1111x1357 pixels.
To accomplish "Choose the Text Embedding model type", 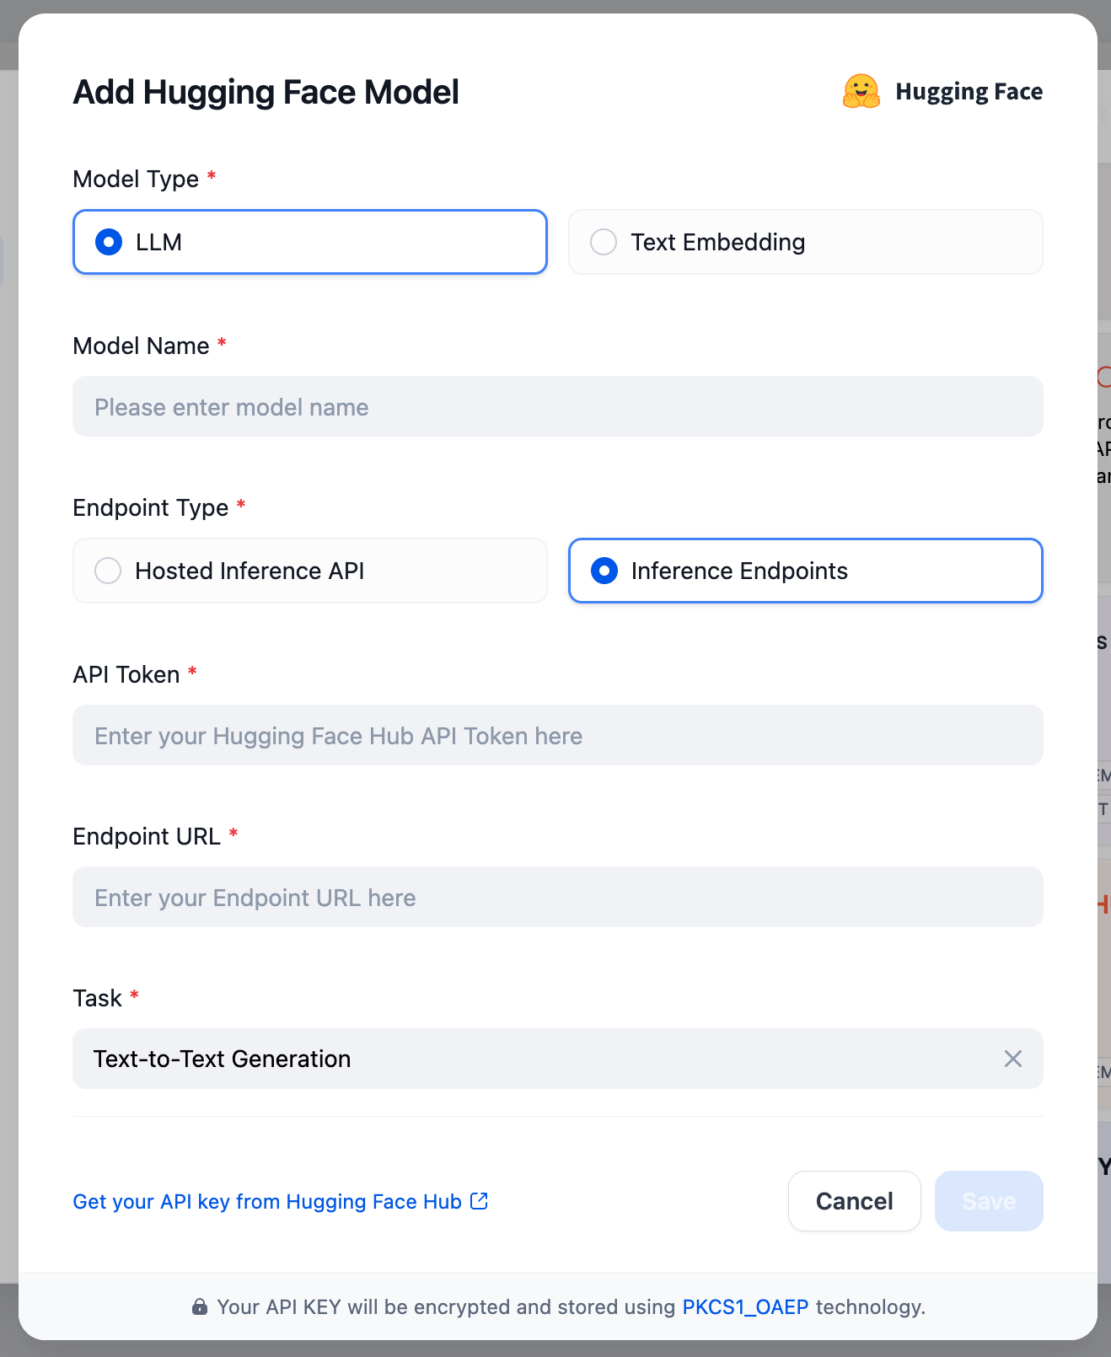I will pyautogui.click(x=806, y=242).
